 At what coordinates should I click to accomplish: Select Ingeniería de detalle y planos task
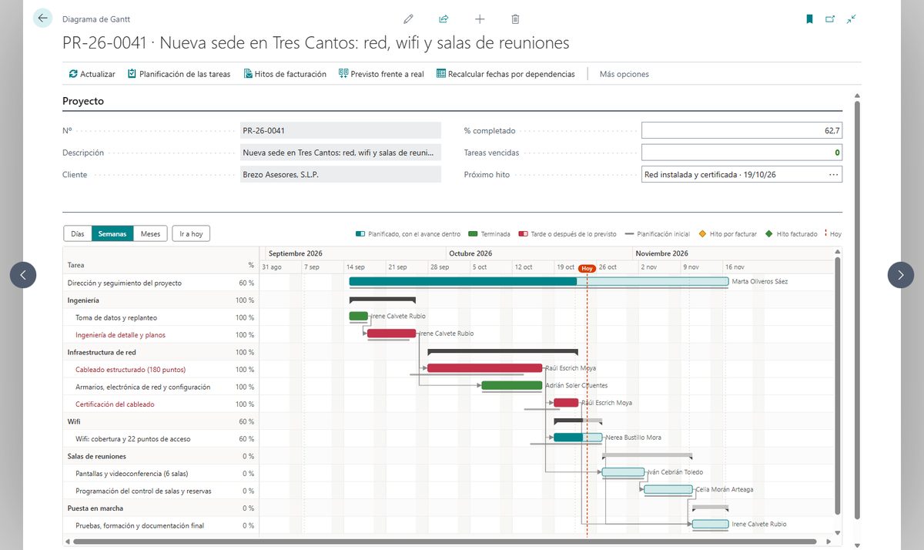161,335
